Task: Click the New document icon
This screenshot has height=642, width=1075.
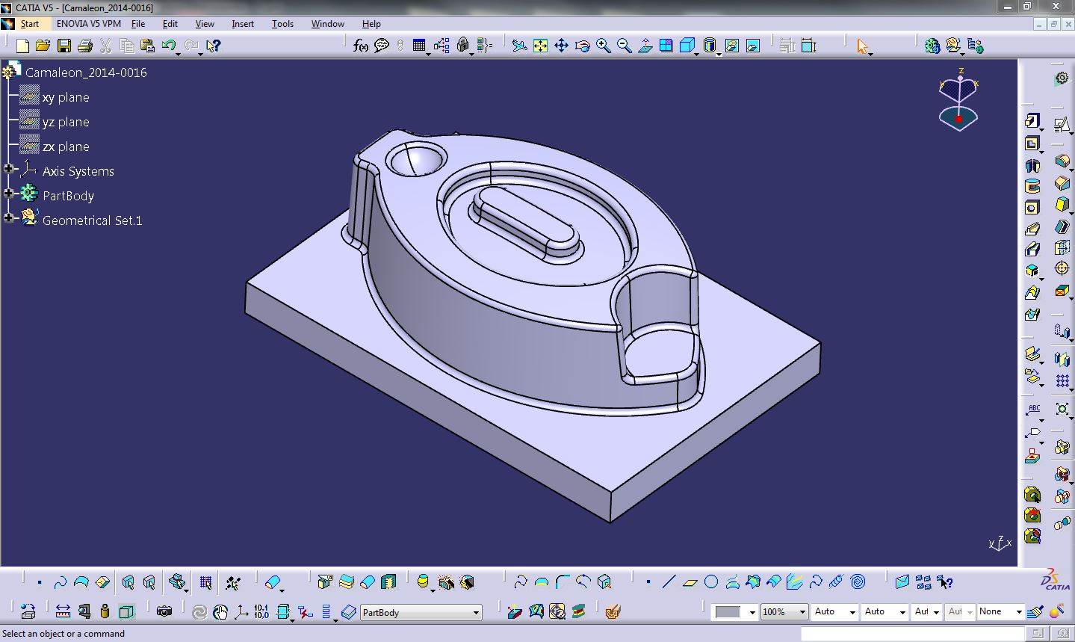Action: click(x=22, y=46)
